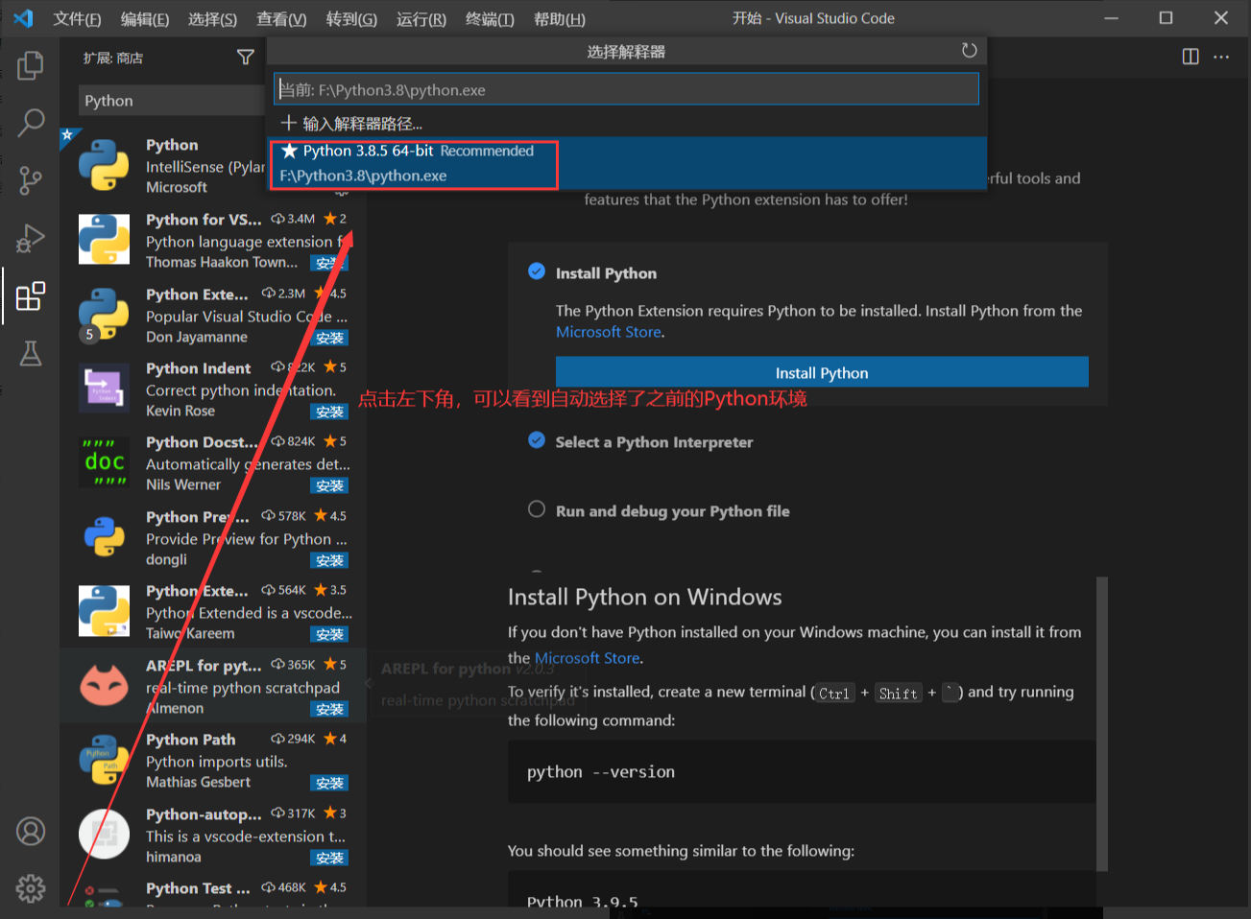Open the 运行(R) menu
Screen dimensions: 1251x919
421,18
